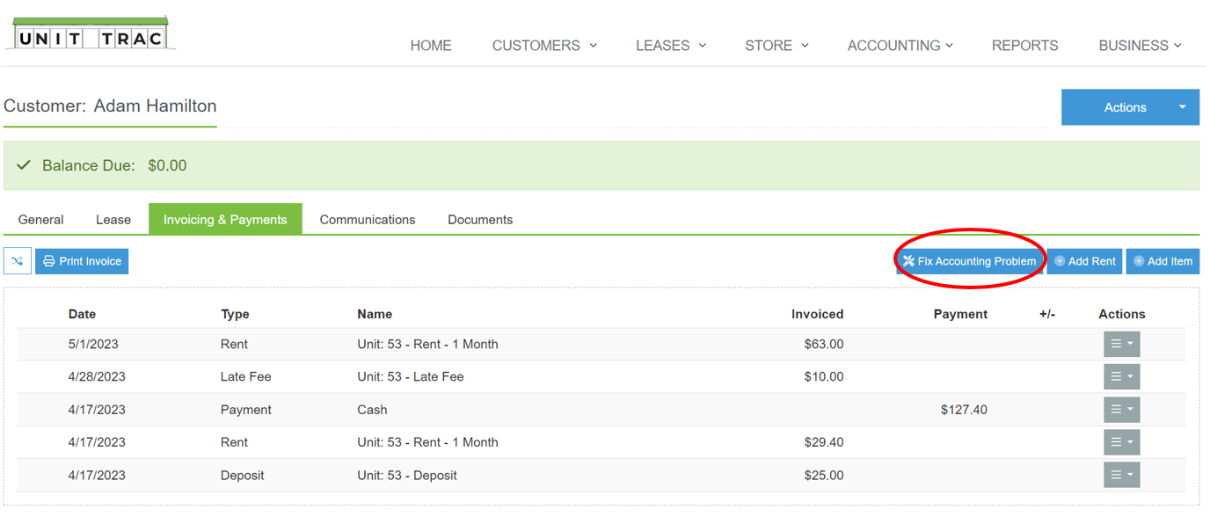Switch to the General tab
Screen dimensions: 1210x517
(x=40, y=220)
